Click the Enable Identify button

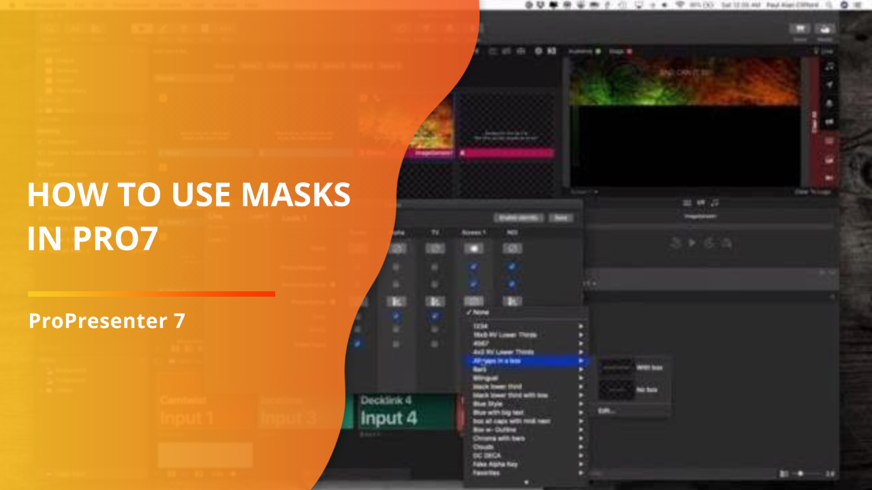(x=520, y=217)
